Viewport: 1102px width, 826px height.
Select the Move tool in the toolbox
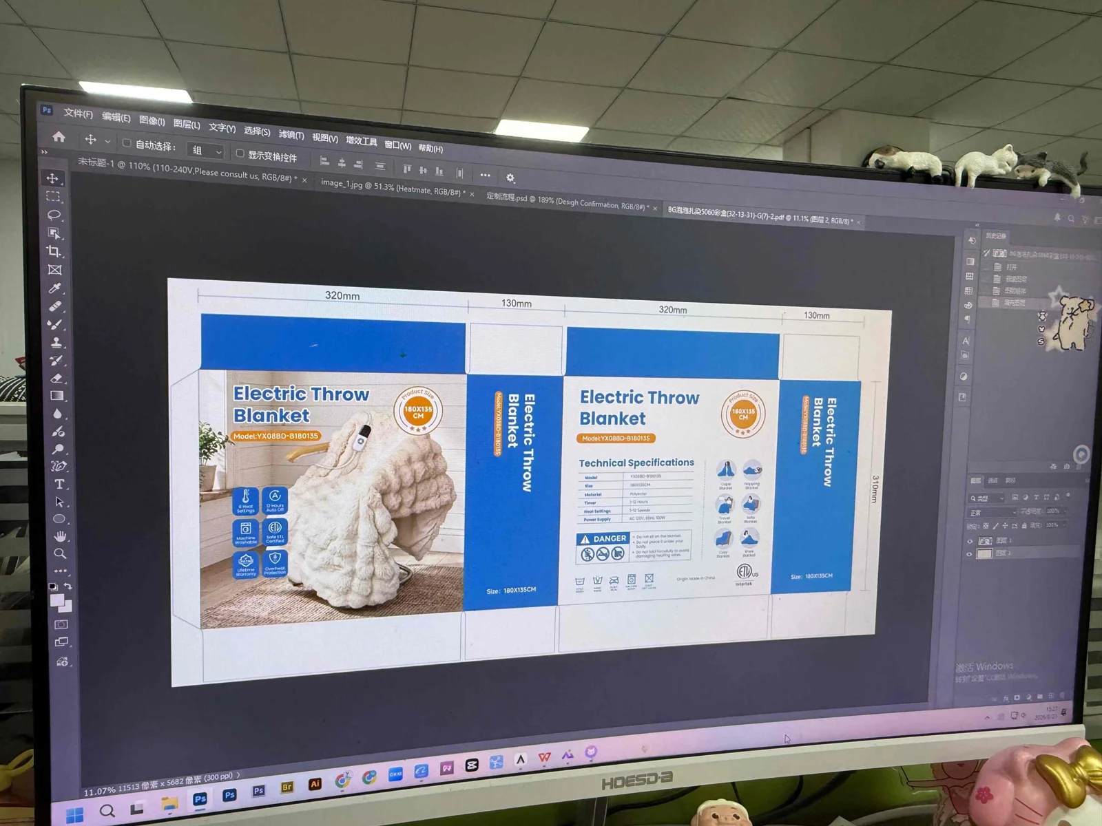click(x=53, y=178)
